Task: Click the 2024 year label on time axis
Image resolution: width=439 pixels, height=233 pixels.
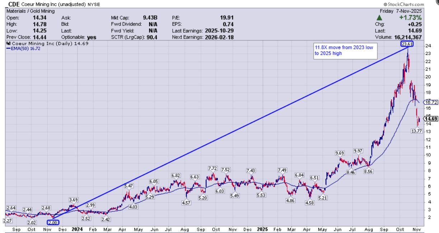Action: point(78,228)
